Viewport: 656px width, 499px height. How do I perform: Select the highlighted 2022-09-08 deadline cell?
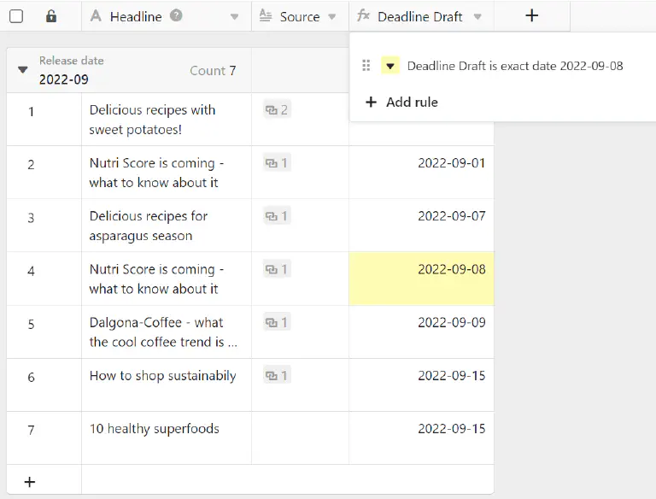point(421,279)
